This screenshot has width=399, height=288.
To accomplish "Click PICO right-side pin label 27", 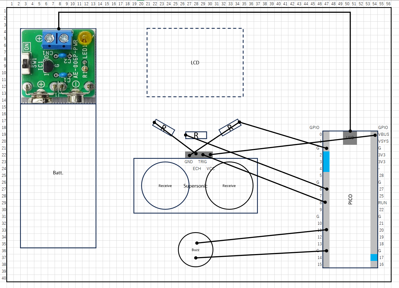I will pos(381,189).
